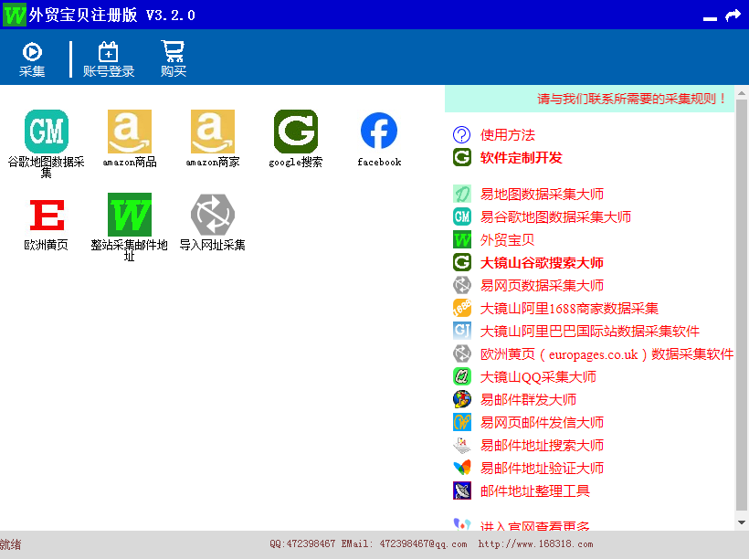Click 账号登录 in the toolbar
The height and width of the screenshot is (559, 749).
[x=109, y=59]
